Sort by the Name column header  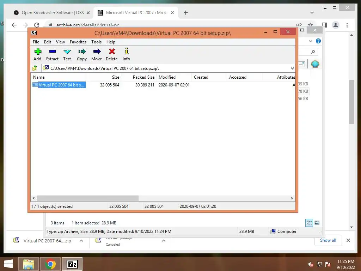pos(58,77)
